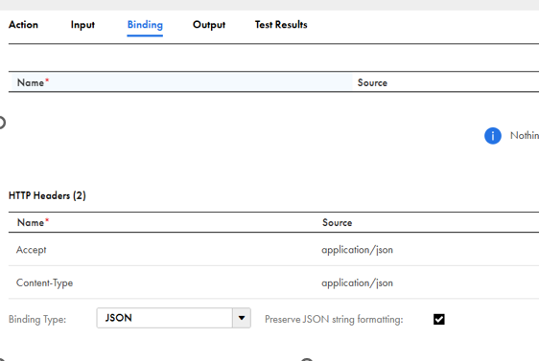Go to the Output tab

pos(209,25)
